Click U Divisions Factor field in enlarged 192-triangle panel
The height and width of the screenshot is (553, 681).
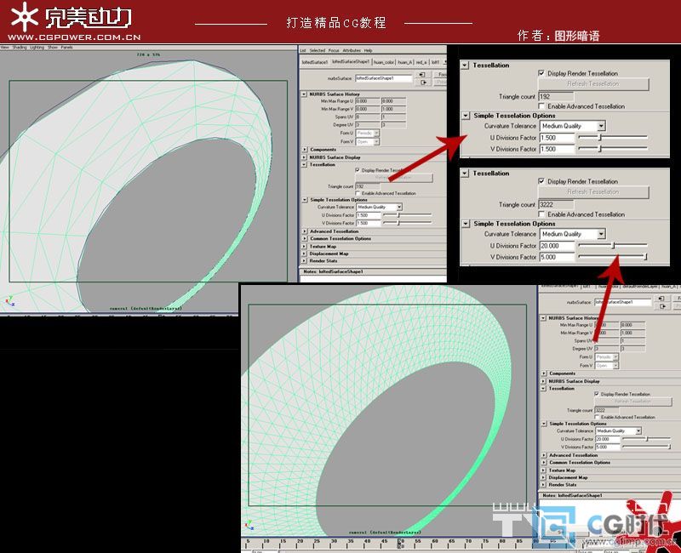tap(557, 138)
